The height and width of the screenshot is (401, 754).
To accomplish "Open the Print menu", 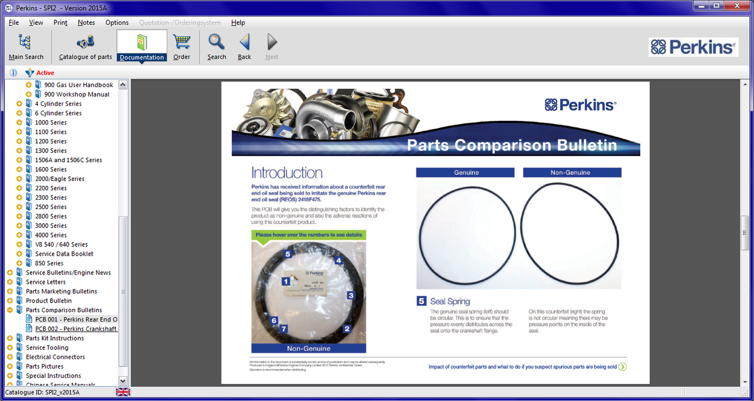I will 60,22.
